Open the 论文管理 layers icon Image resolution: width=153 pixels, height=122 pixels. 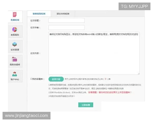point(15,44)
